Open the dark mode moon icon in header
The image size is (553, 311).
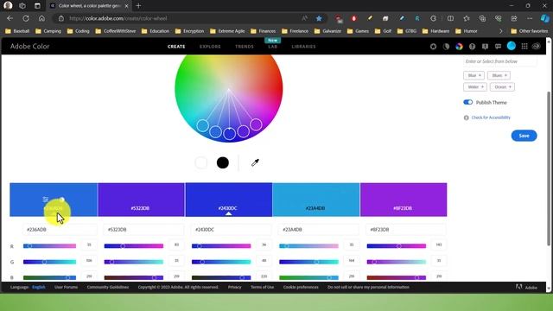pyautogui.click(x=446, y=47)
